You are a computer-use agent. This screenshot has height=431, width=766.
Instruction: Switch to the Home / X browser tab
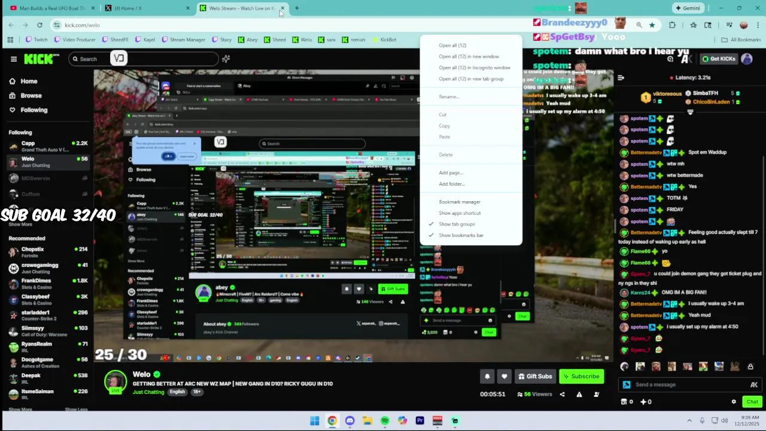pos(147,8)
